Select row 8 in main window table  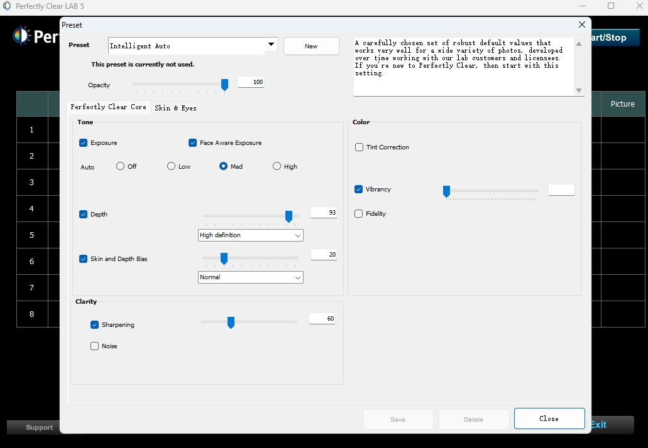tap(32, 314)
